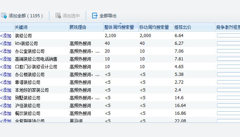This screenshot has height=137, width=240.
Task: Add keyword 沪佳装修公司 via <添加 link
Action: (6, 106)
